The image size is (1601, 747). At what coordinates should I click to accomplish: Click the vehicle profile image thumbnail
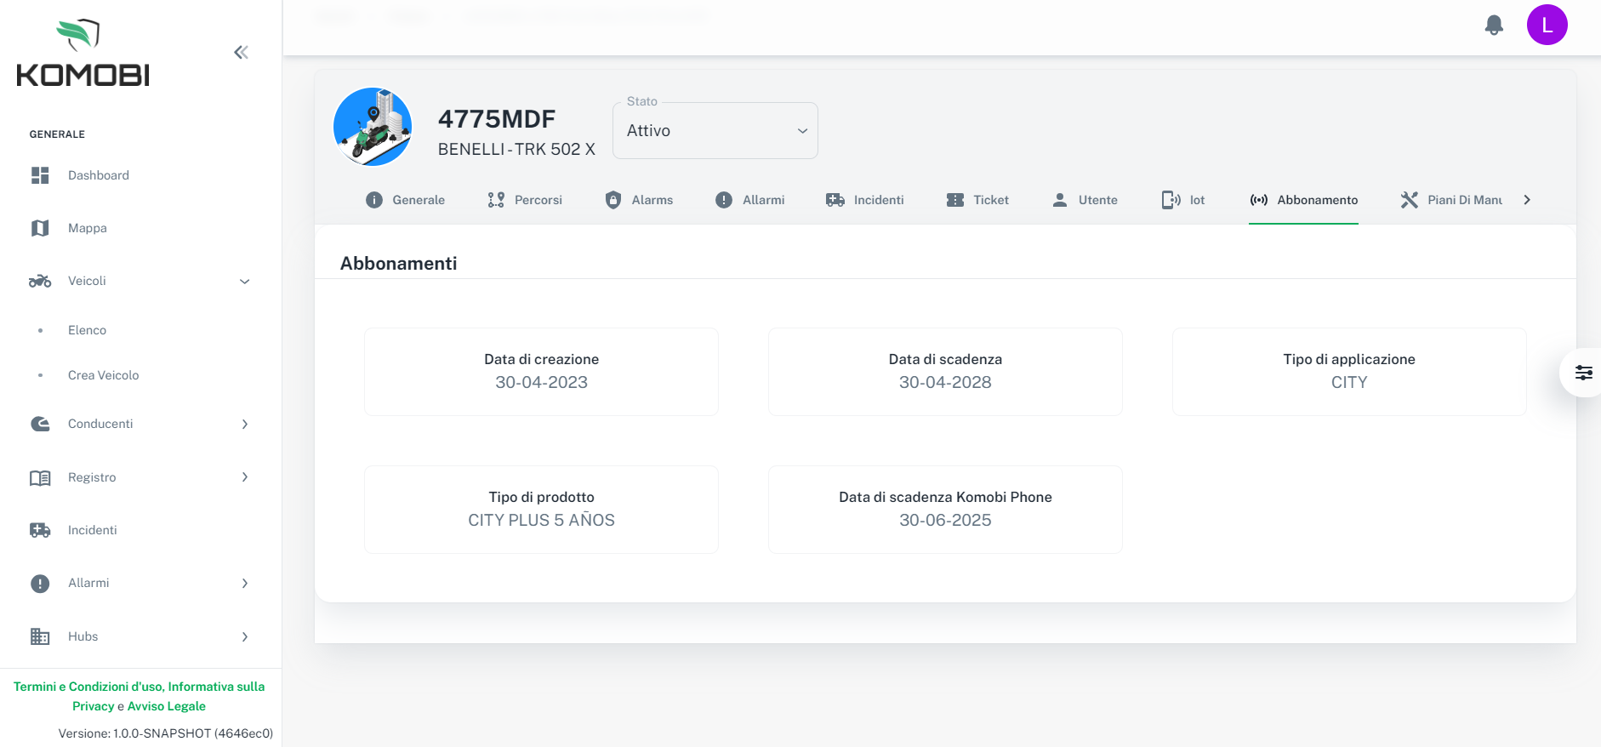(373, 127)
